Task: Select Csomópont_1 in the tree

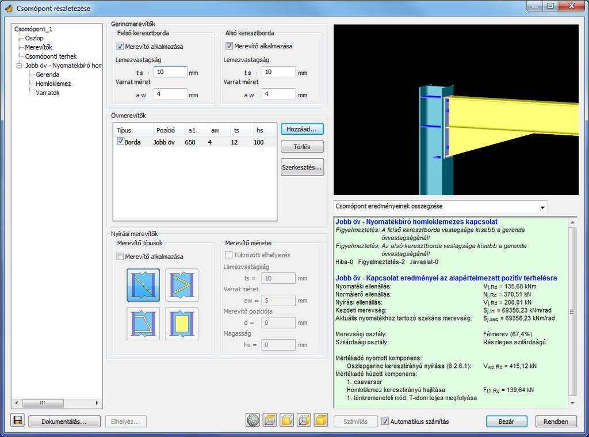Action: 33,29
